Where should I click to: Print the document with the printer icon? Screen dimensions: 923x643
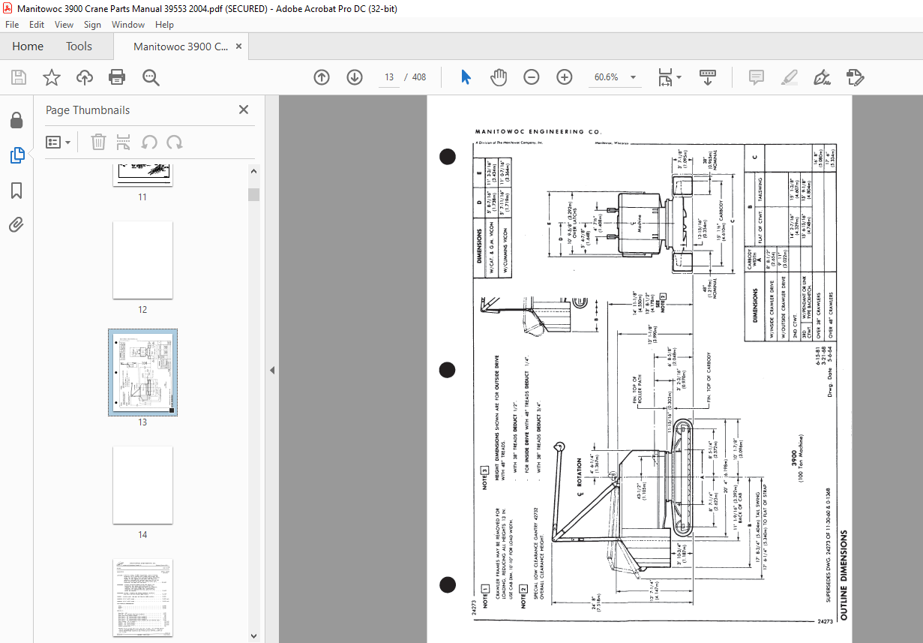(117, 77)
